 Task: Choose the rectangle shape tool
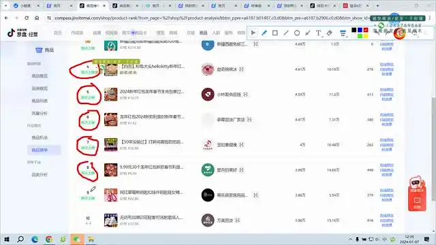[x=275, y=33]
